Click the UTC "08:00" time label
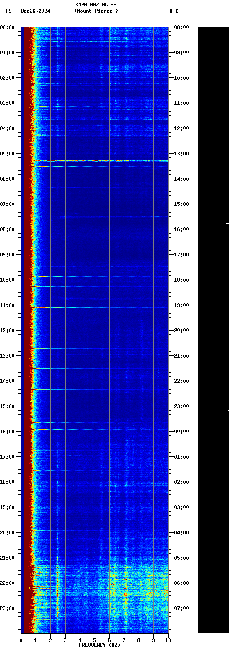The width and height of the screenshot is (232, 667). click(x=182, y=27)
